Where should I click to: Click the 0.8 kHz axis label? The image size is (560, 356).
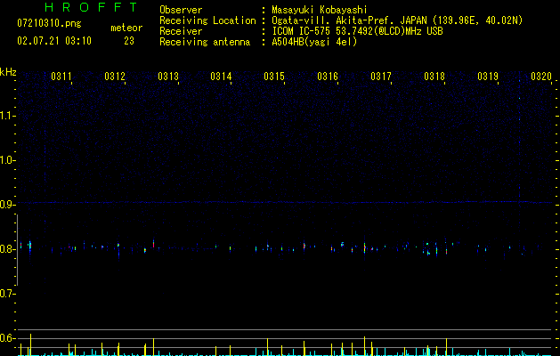[7, 249]
